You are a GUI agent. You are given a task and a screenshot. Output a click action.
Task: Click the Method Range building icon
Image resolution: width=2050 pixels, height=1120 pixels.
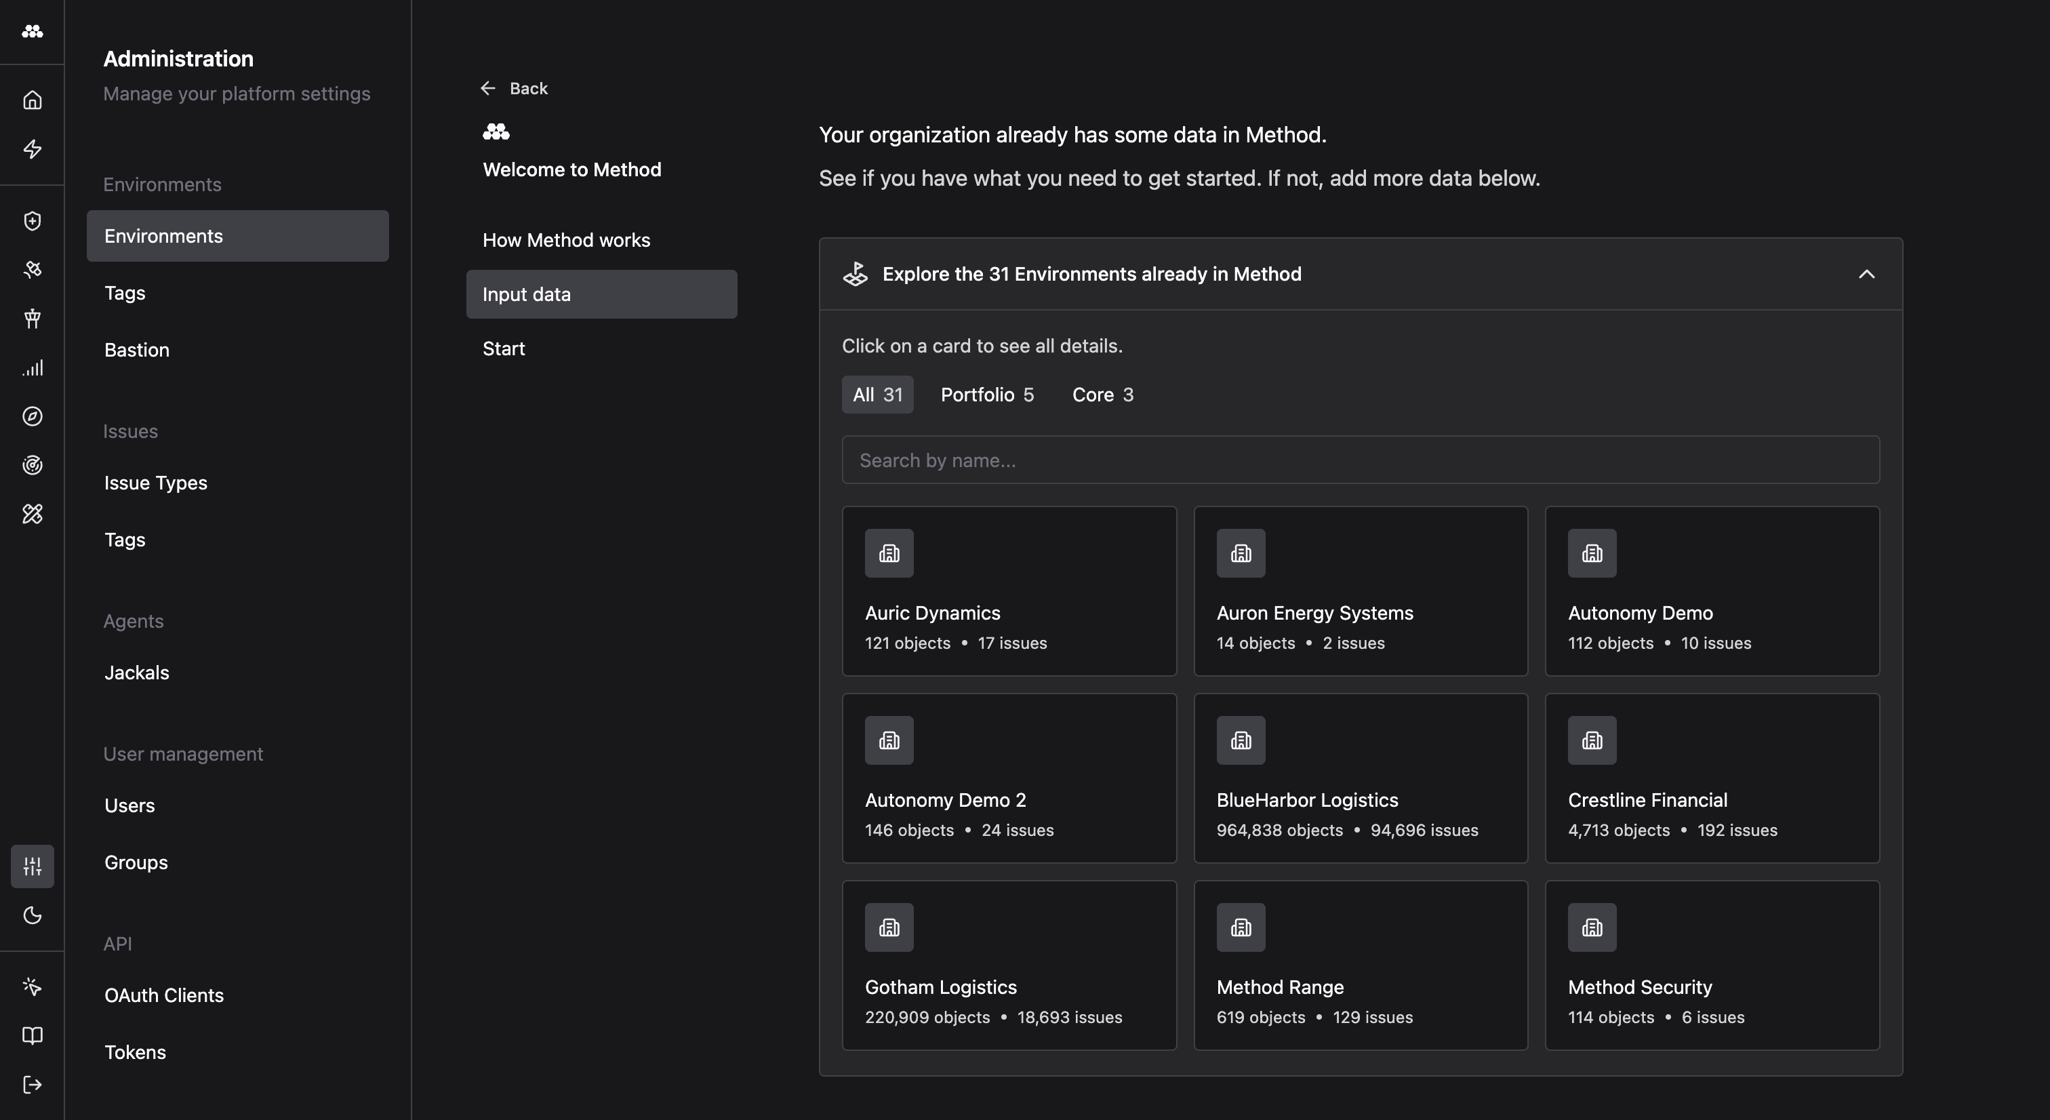[1241, 927]
